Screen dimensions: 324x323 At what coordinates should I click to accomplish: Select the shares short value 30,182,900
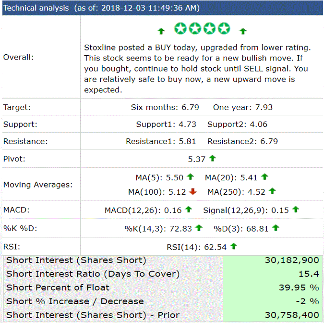tap(292, 260)
